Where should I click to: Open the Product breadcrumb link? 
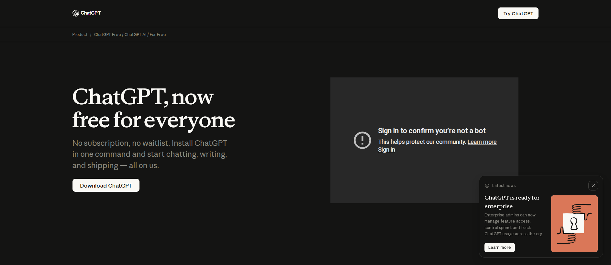coord(80,34)
